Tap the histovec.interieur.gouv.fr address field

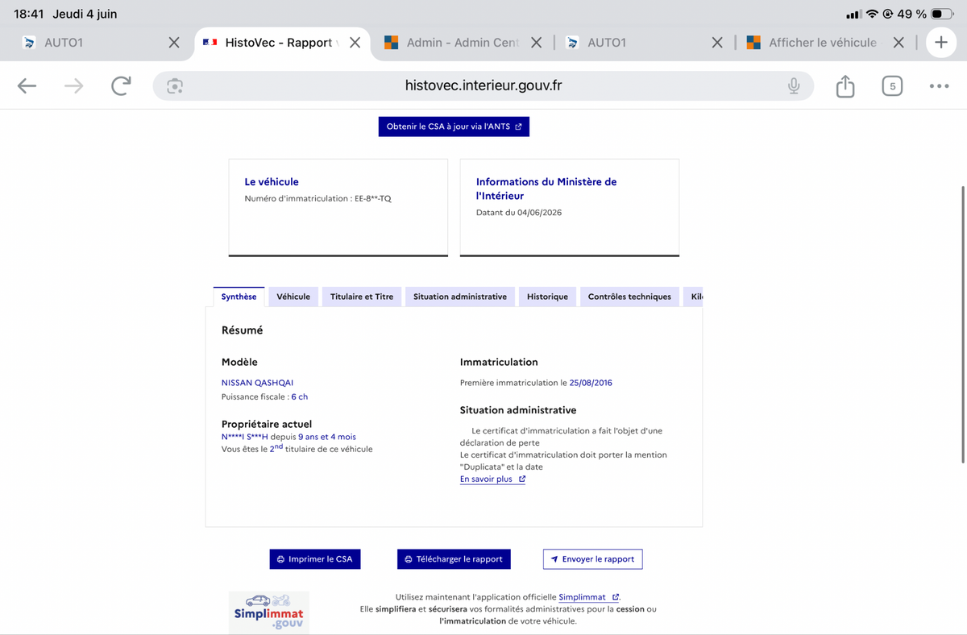483,86
